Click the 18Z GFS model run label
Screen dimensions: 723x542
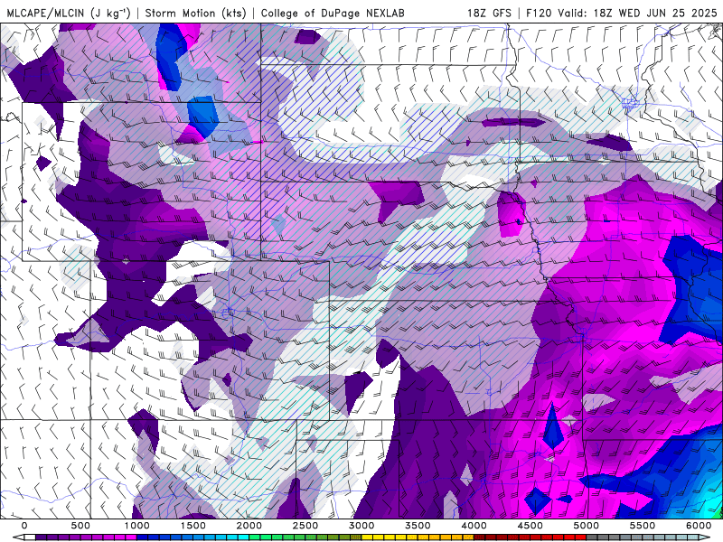[x=489, y=13]
